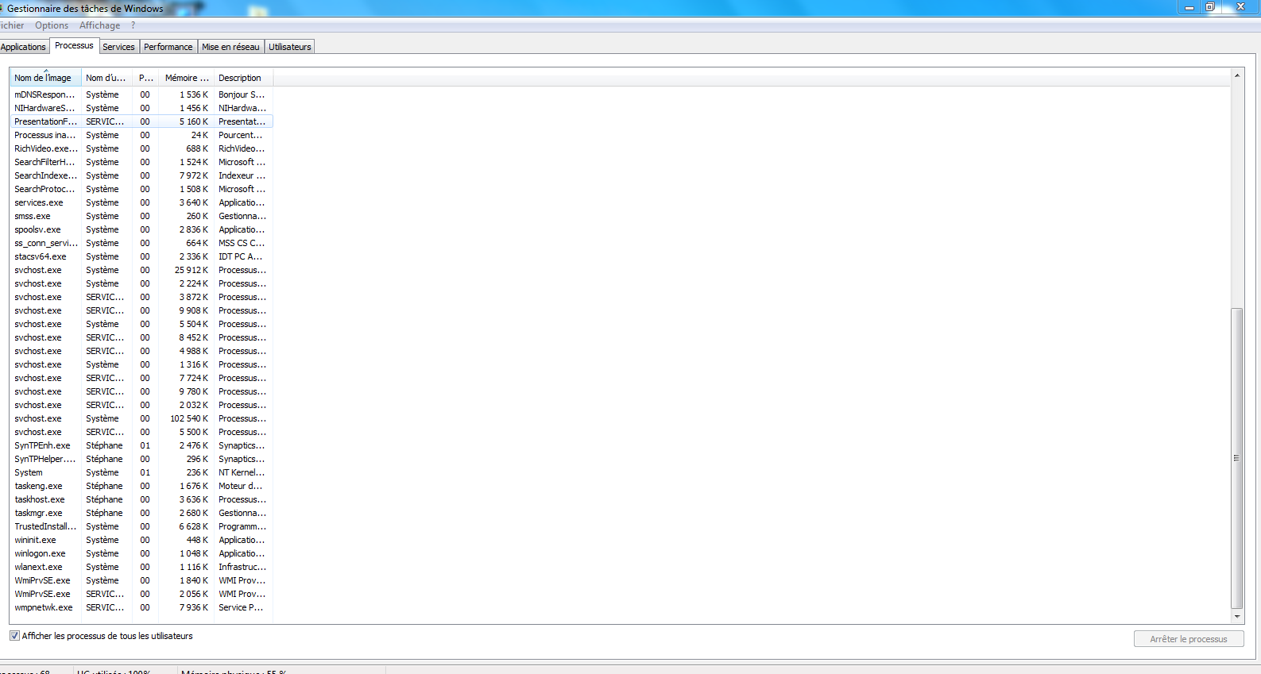
Task: Select the wininit.exe process
Action: (141, 540)
